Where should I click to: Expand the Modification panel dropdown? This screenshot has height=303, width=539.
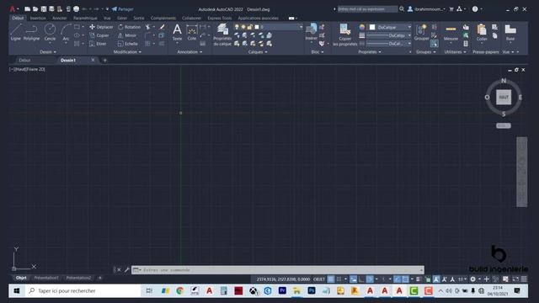coord(127,52)
